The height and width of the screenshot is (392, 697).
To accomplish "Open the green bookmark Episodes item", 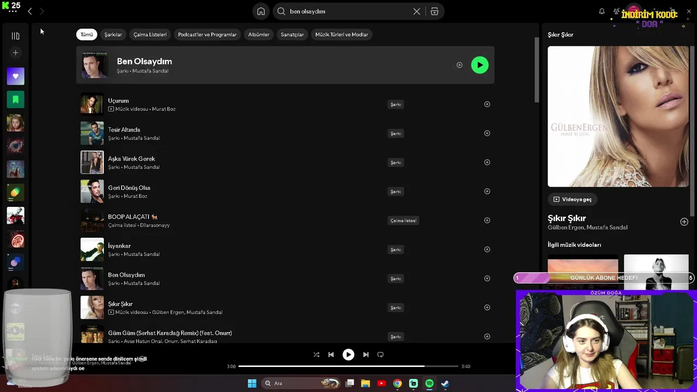I will click(15, 100).
